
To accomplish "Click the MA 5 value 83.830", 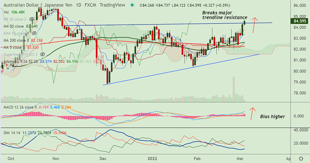I will pyautogui.click(x=33, y=47).
